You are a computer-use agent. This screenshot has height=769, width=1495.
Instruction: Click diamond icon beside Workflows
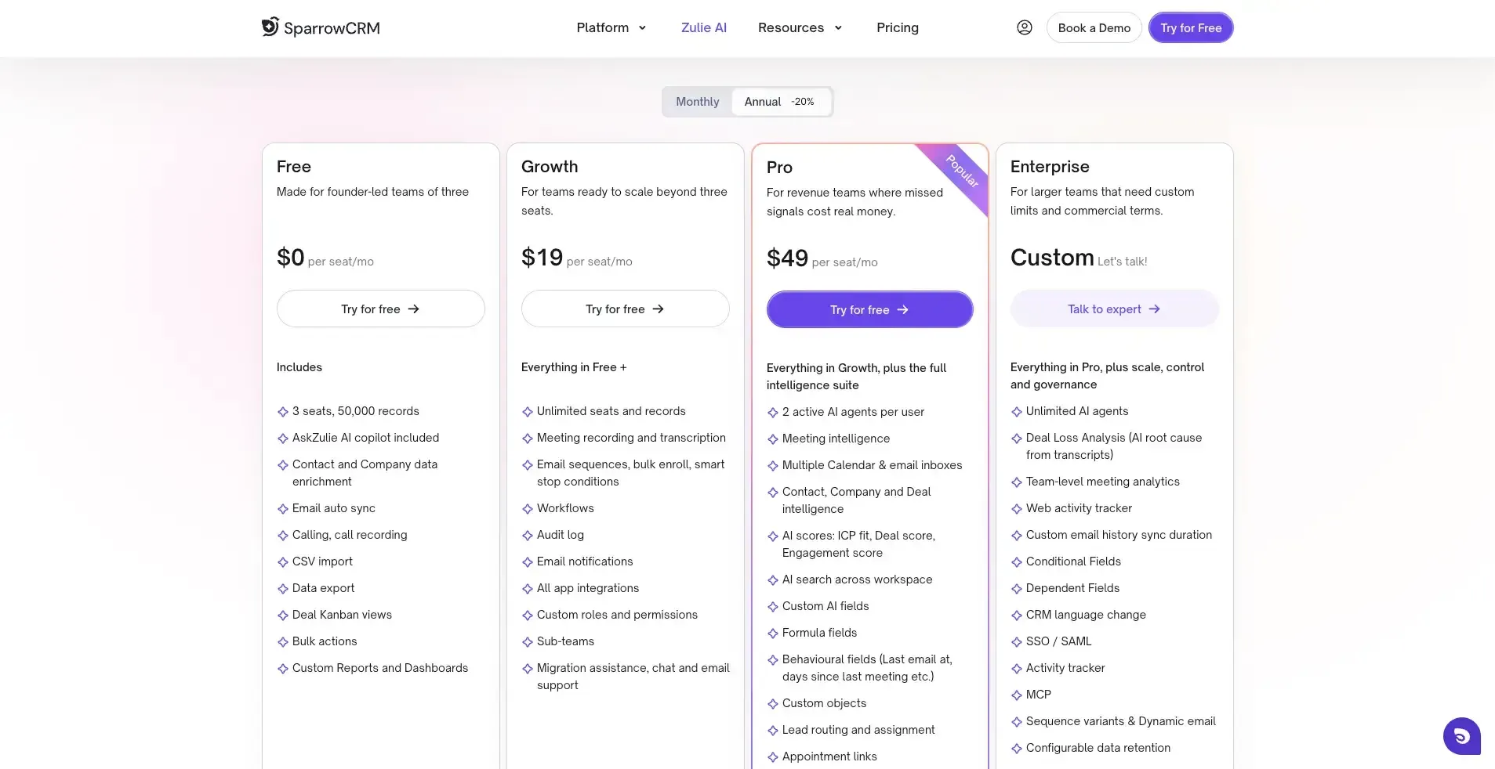click(x=528, y=509)
